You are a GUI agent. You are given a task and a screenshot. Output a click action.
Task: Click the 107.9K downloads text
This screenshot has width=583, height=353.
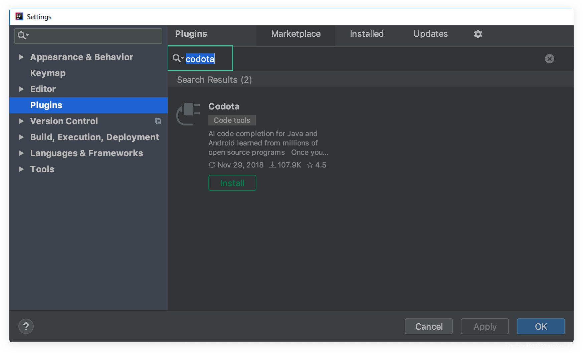coord(289,165)
